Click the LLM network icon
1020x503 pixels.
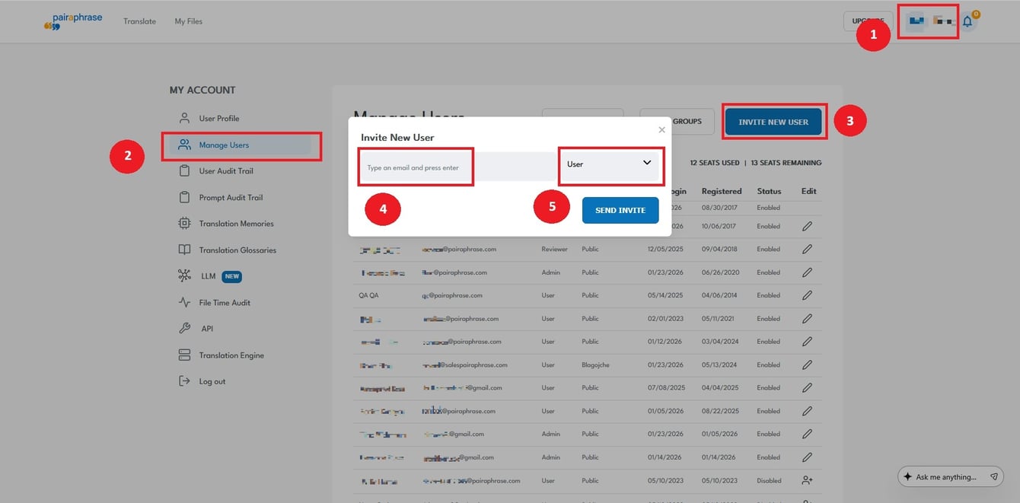point(184,276)
